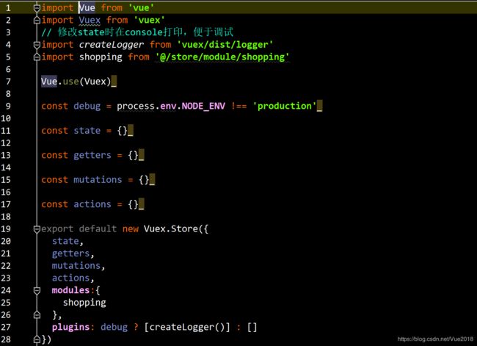This screenshot has width=477, height=346.
Task: Click 'Vue' in Vue.use(Vuex) line
Action: point(49,82)
